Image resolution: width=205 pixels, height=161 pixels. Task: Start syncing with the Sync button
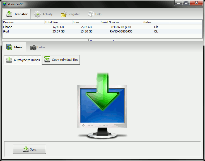pyautogui.click(x=29, y=149)
